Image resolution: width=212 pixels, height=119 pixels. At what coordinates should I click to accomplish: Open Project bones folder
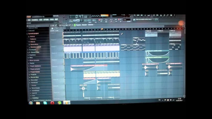tap(35, 72)
